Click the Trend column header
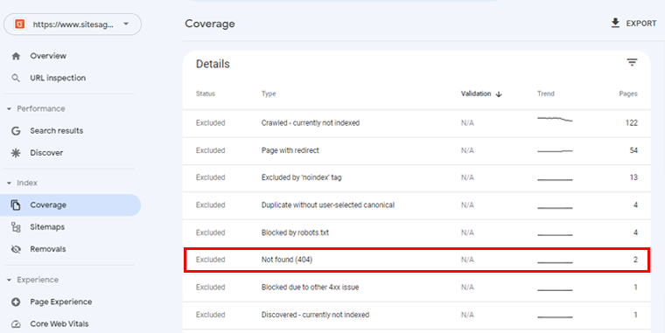This screenshot has width=665, height=333. [x=546, y=94]
